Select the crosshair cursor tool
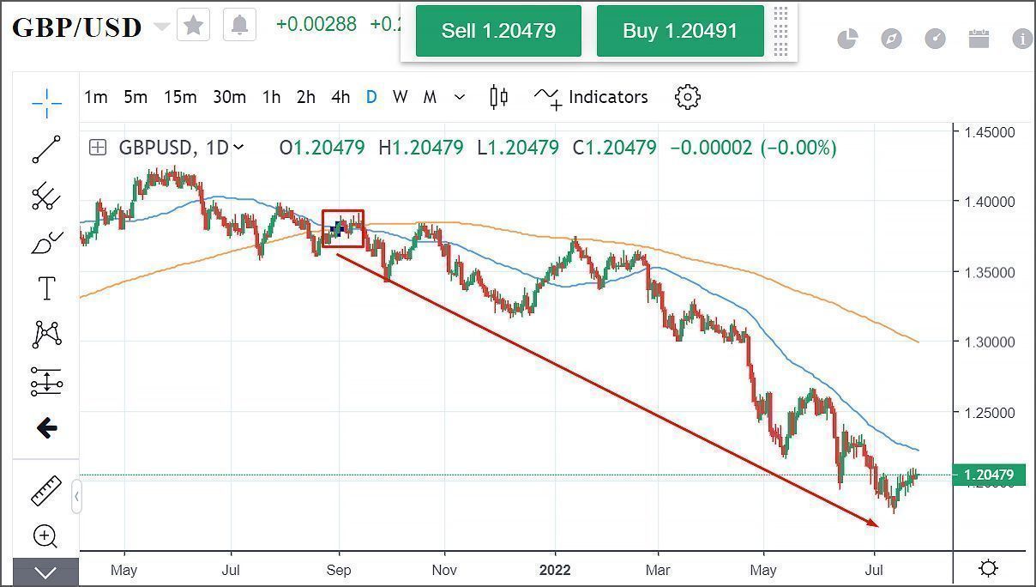 pos(46,103)
